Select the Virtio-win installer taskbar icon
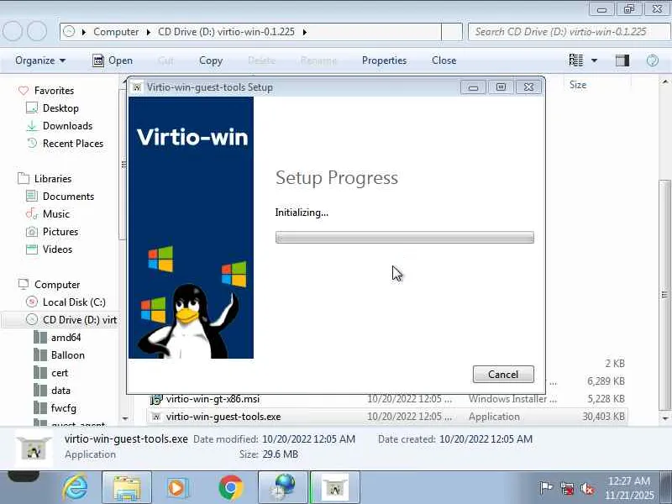672x504 pixels. (334, 488)
